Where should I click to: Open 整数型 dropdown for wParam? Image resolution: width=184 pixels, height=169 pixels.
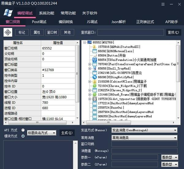pos(170,157)
